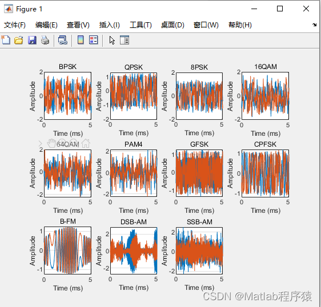Restore view with the home icon above 64QAM
The image size is (321, 307).
coord(86,143)
